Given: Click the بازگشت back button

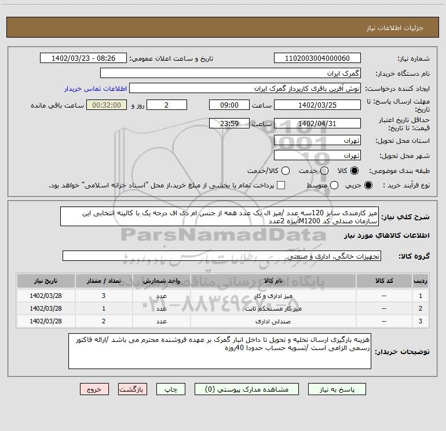Looking at the screenshot, I should tap(133, 389).
